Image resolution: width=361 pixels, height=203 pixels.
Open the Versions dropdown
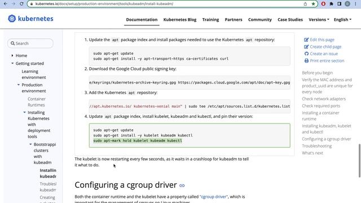tap(319, 20)
